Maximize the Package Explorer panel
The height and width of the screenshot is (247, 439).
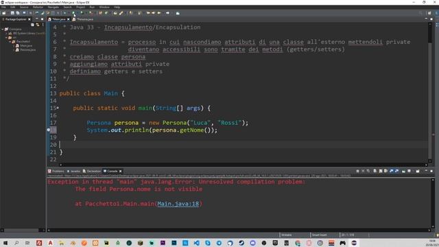pyautogui.click(x=43, y=19)
